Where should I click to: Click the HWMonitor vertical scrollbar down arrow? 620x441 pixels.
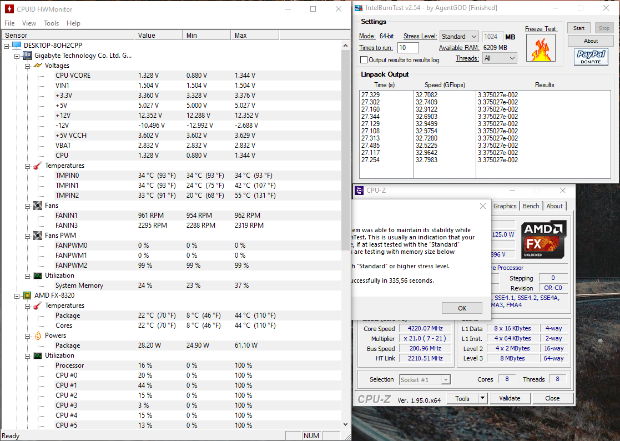(x=346, y=424)
